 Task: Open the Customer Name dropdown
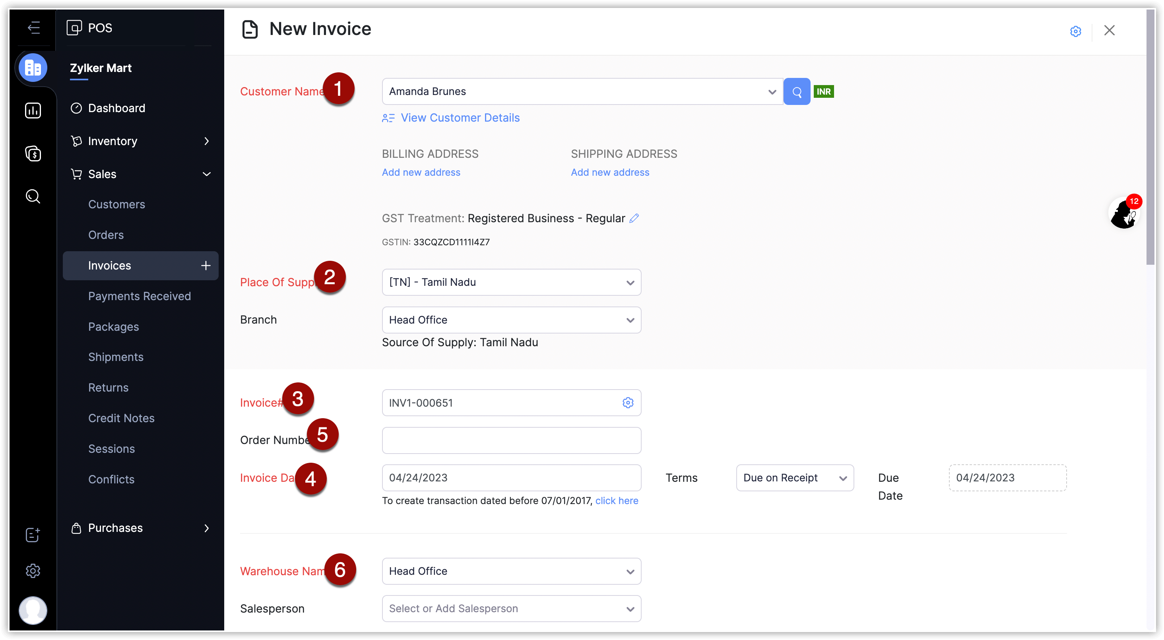tap(582, 92)
